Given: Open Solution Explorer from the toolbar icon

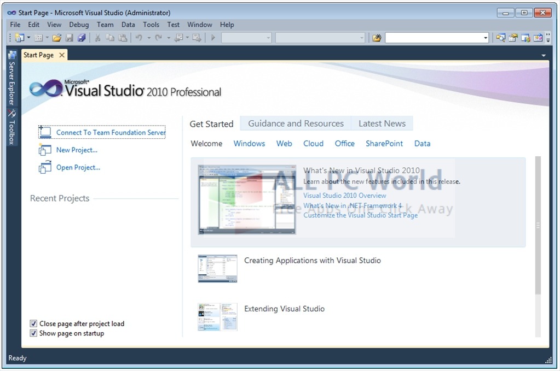Looking at the screenshot, I should (x=501, y=37).
